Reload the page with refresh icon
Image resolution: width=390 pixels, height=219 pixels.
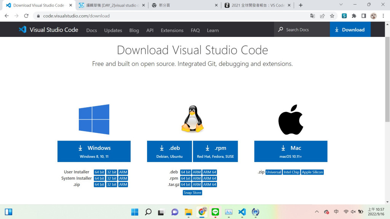(x=26, y=16)
